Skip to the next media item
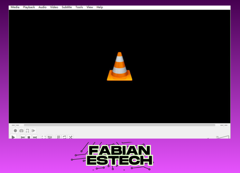Screen dimensions: 240x173 point(35,137)
